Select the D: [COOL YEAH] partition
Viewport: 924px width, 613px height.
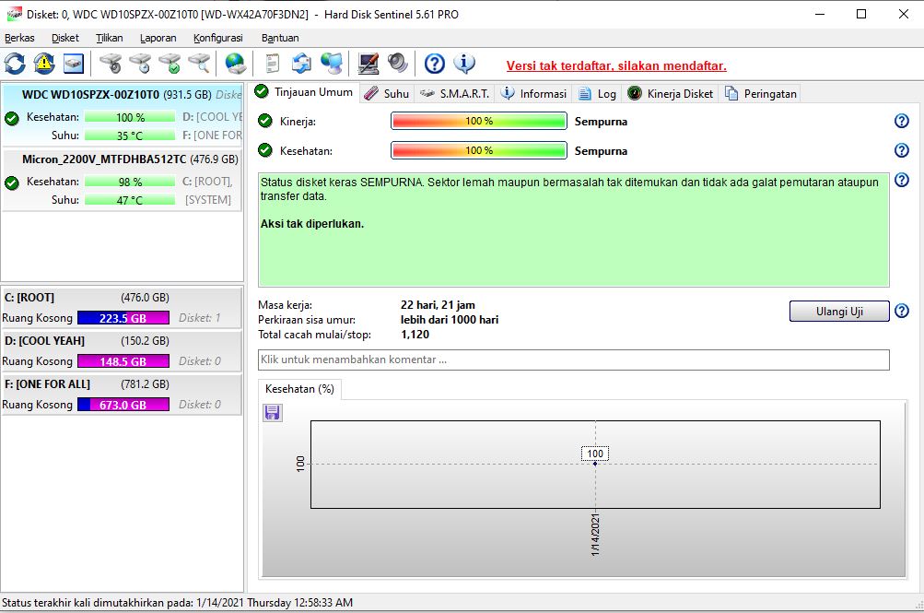[x=123, y=351]
